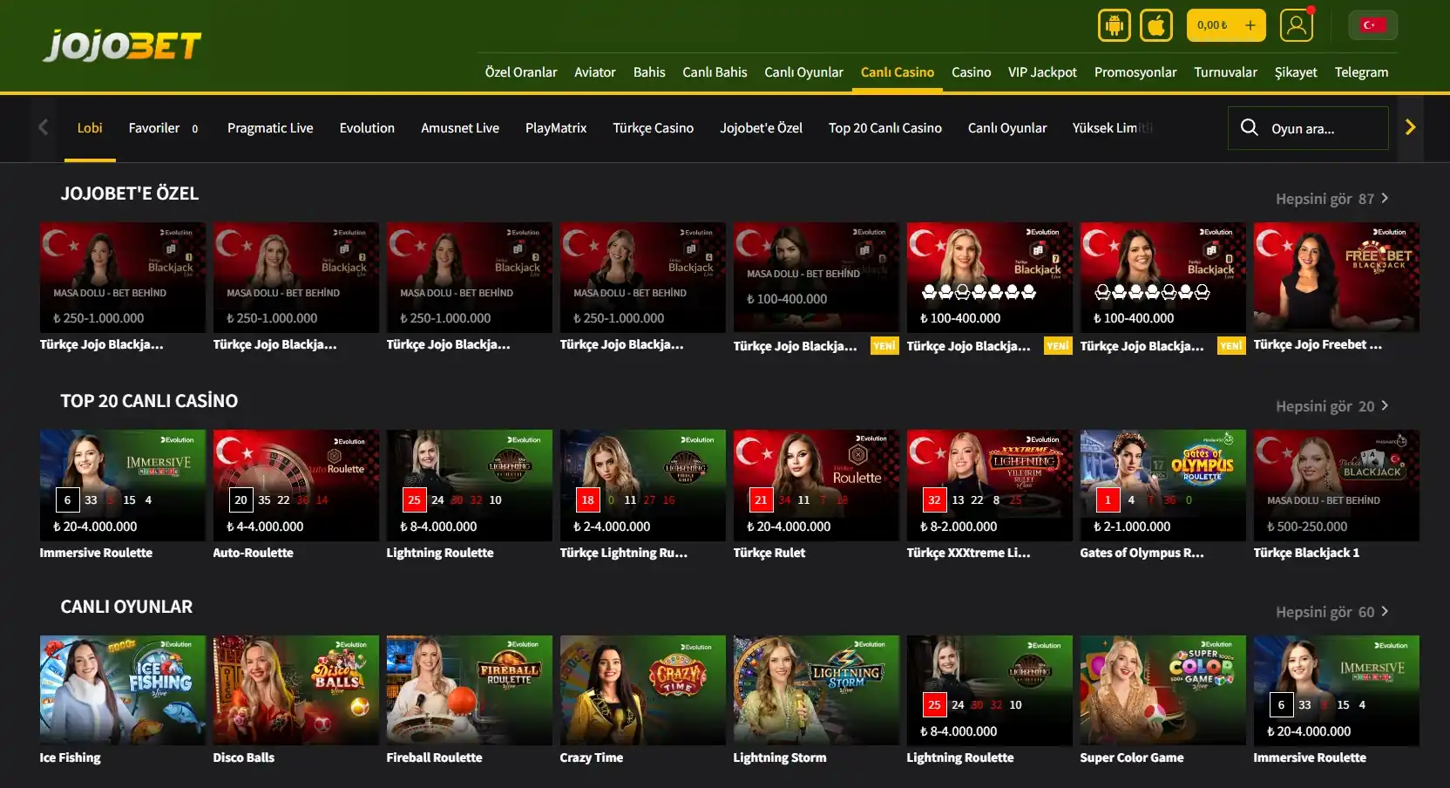Open the Ice Fishing game thumbnail

(122, 690)
